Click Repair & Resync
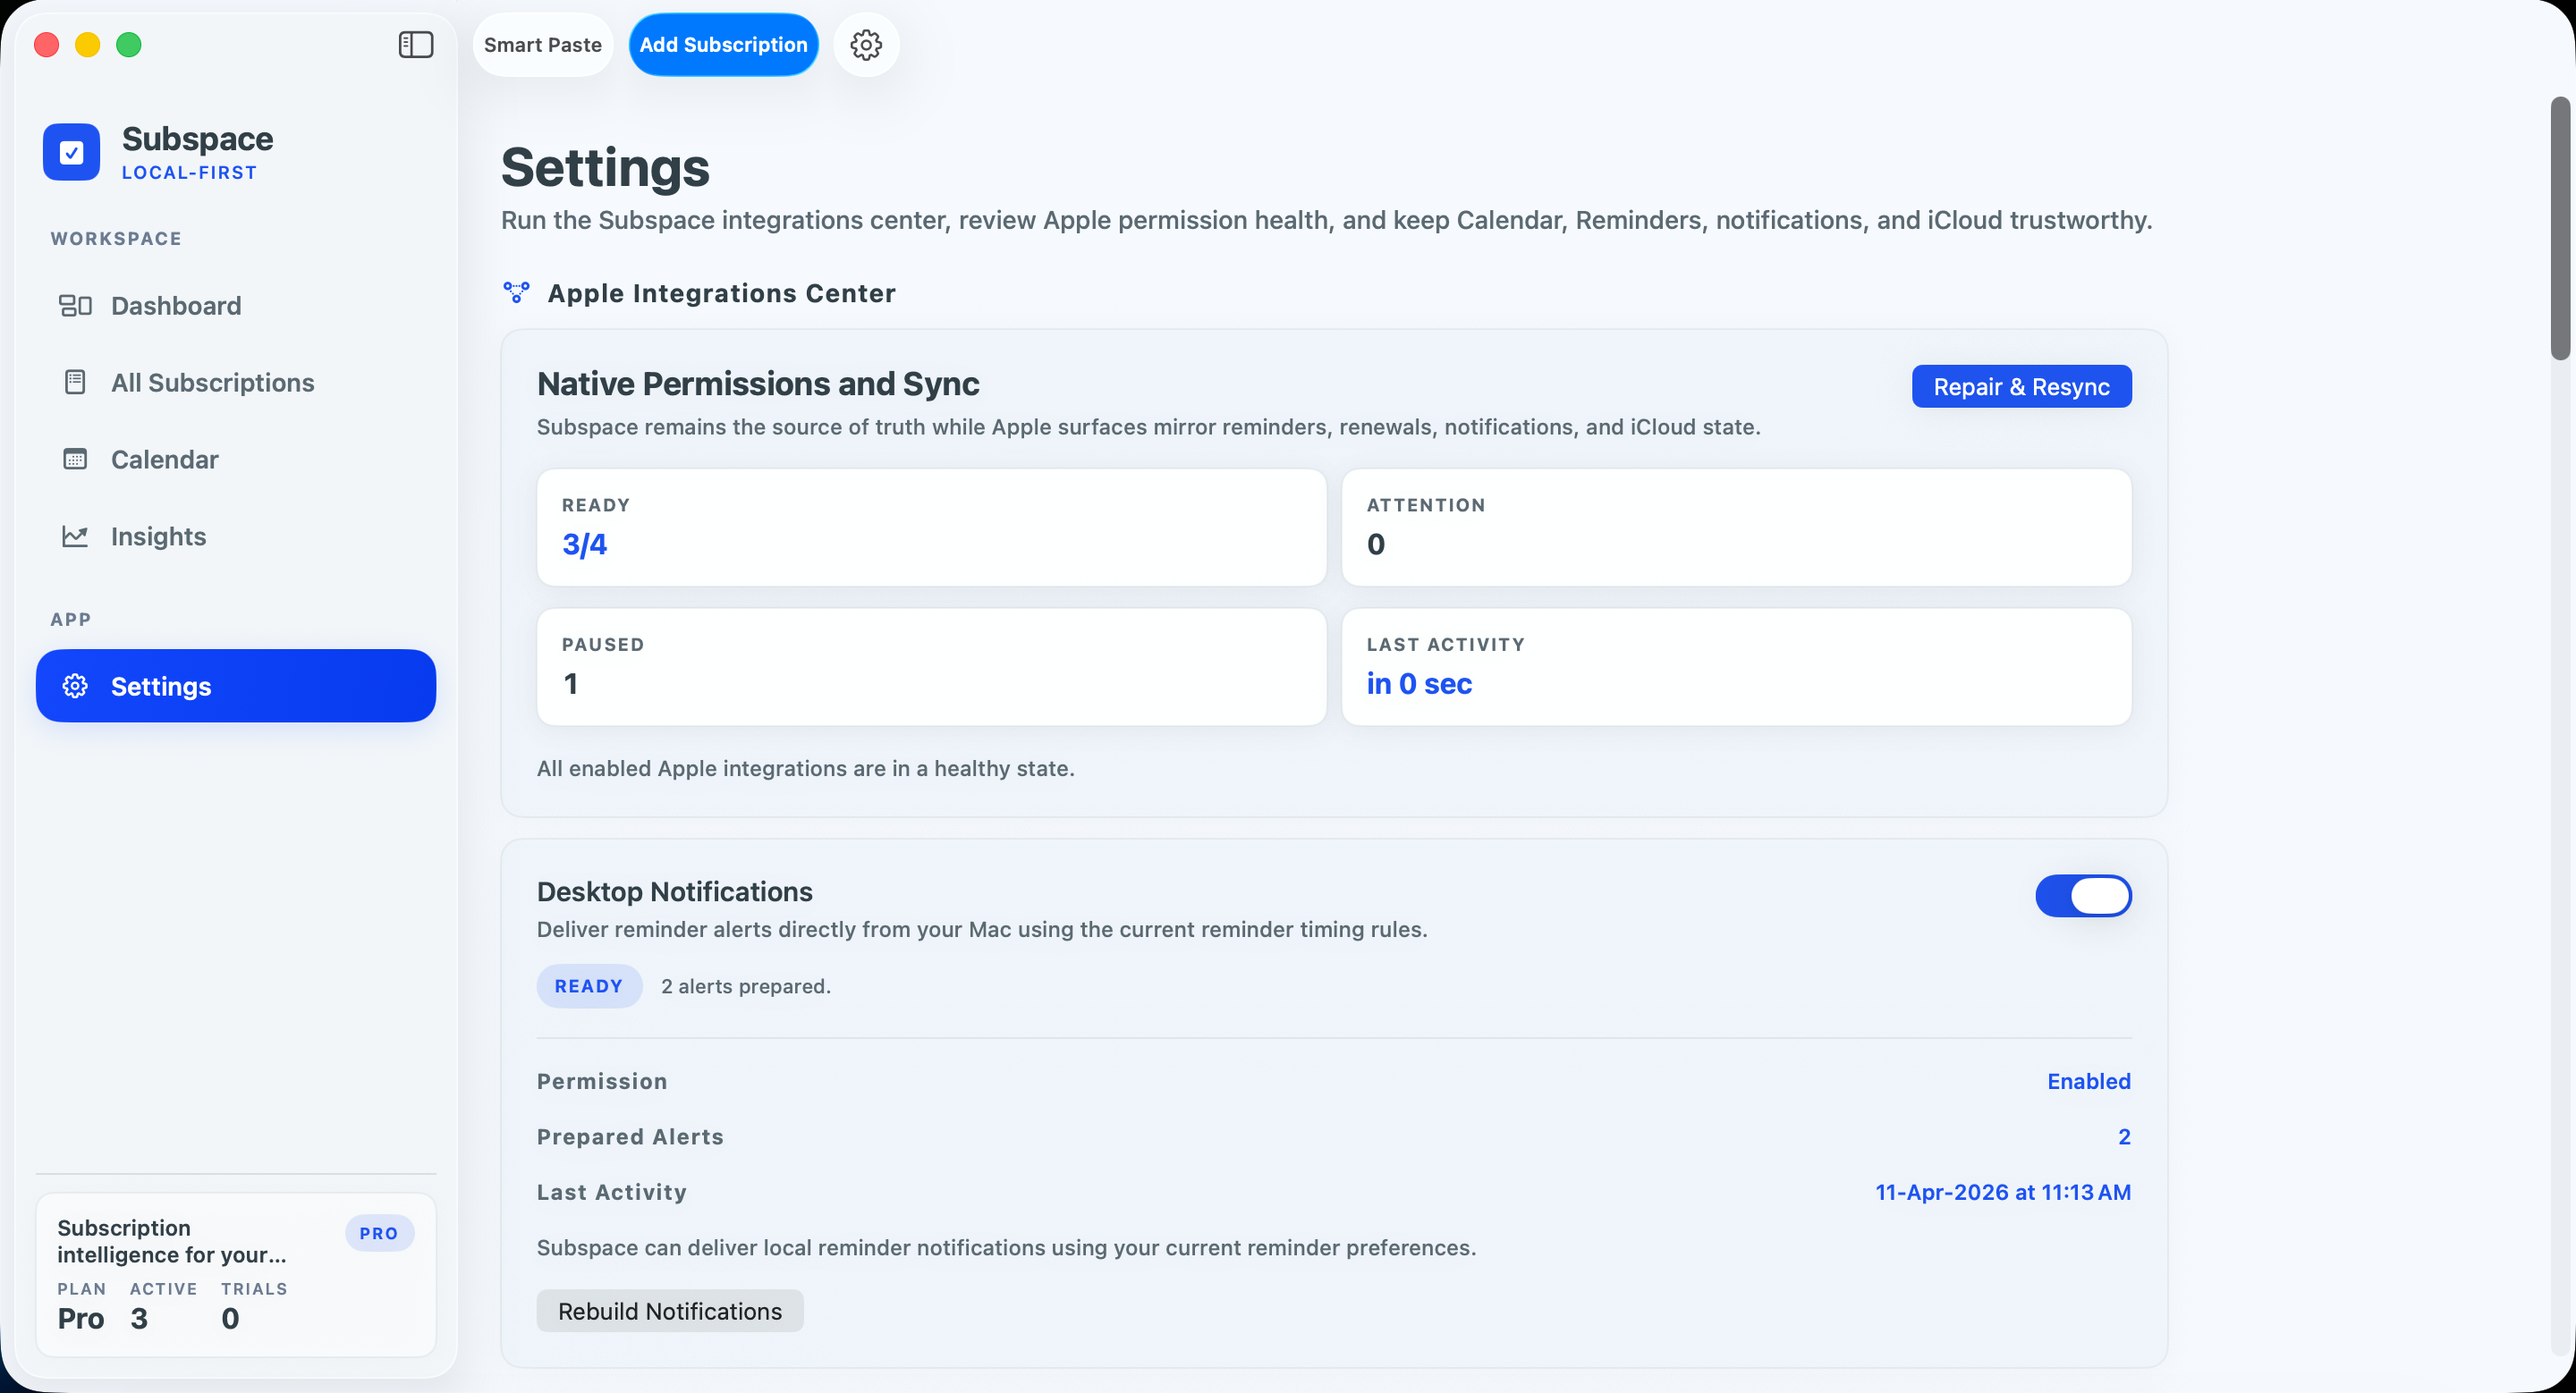 [x=2021, y=385]
